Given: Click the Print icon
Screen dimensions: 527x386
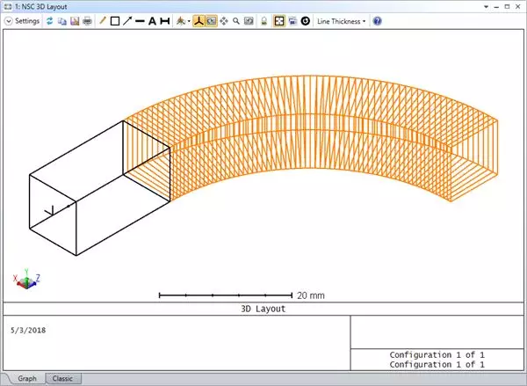Looking at the screenshot, I should coord(86,20).
